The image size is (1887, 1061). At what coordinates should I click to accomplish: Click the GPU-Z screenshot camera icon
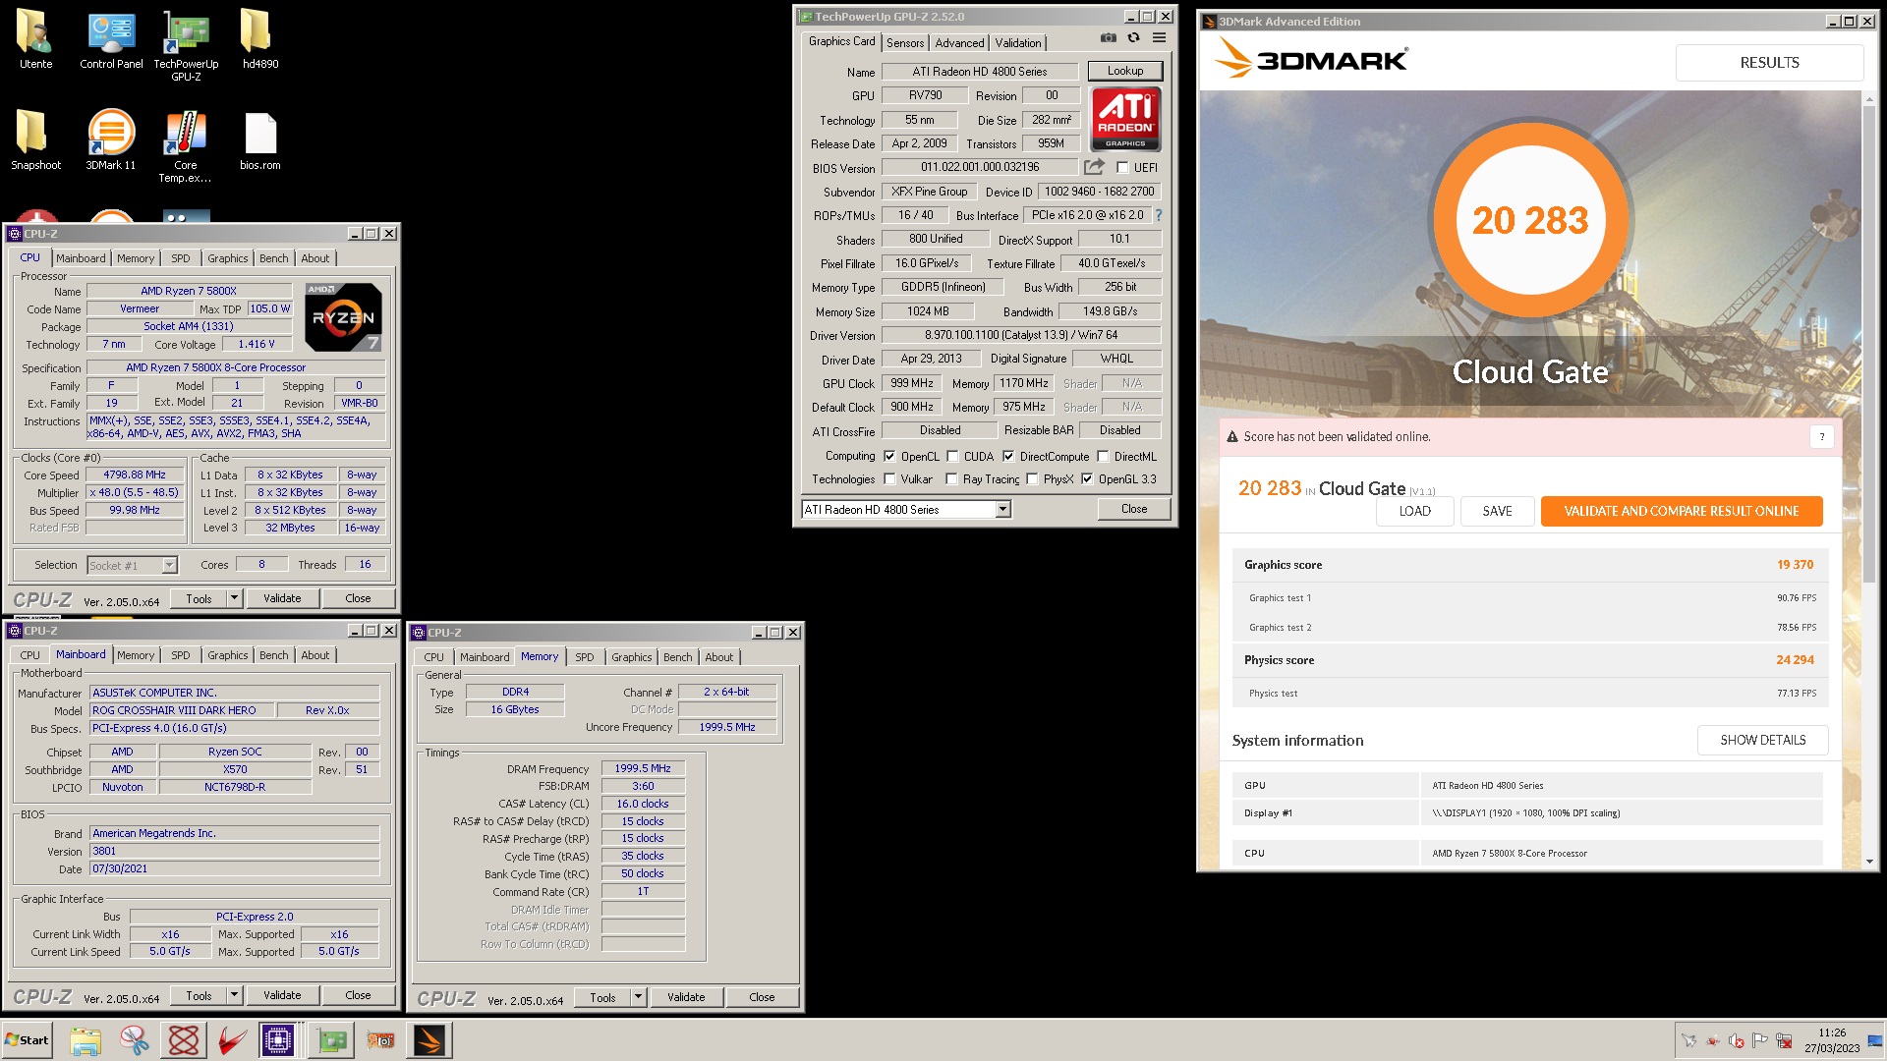click(1108, 38)
